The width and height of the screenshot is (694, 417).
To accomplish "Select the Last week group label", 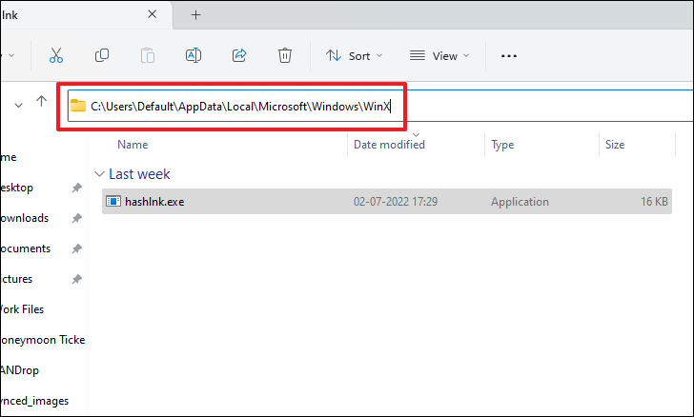I will coord(139,174).
